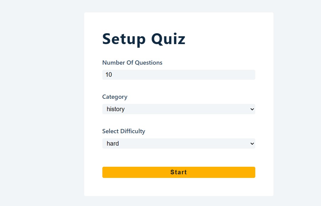Click the word 'Quiz' in the title
321x206 pixels.
pyautogui.click(x=168, y=39)
